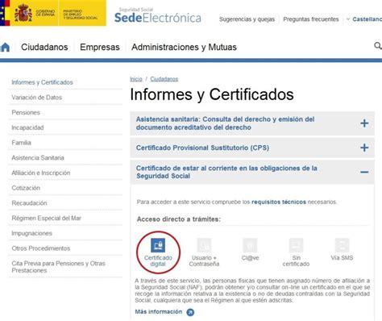This screenshot has height=321, width=382.
Task: Expand Asistencia sanitaria section plus sign
Action: (364, 123)
